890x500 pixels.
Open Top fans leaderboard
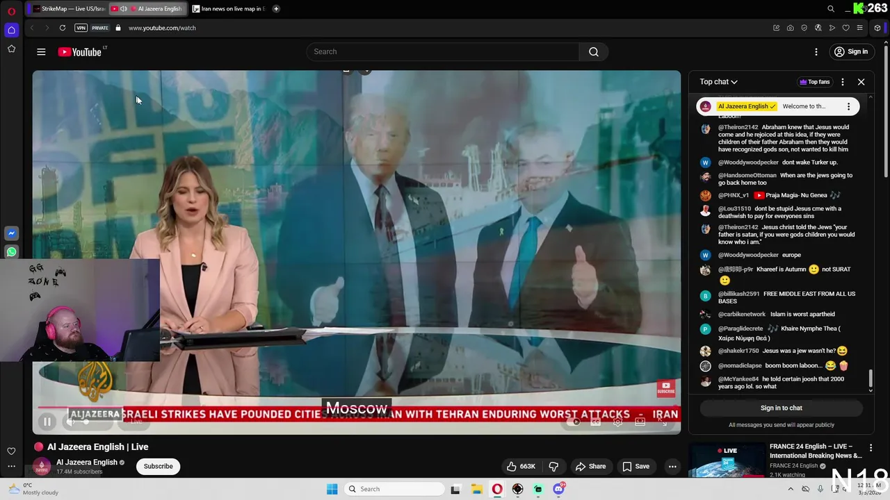[815, 82]
